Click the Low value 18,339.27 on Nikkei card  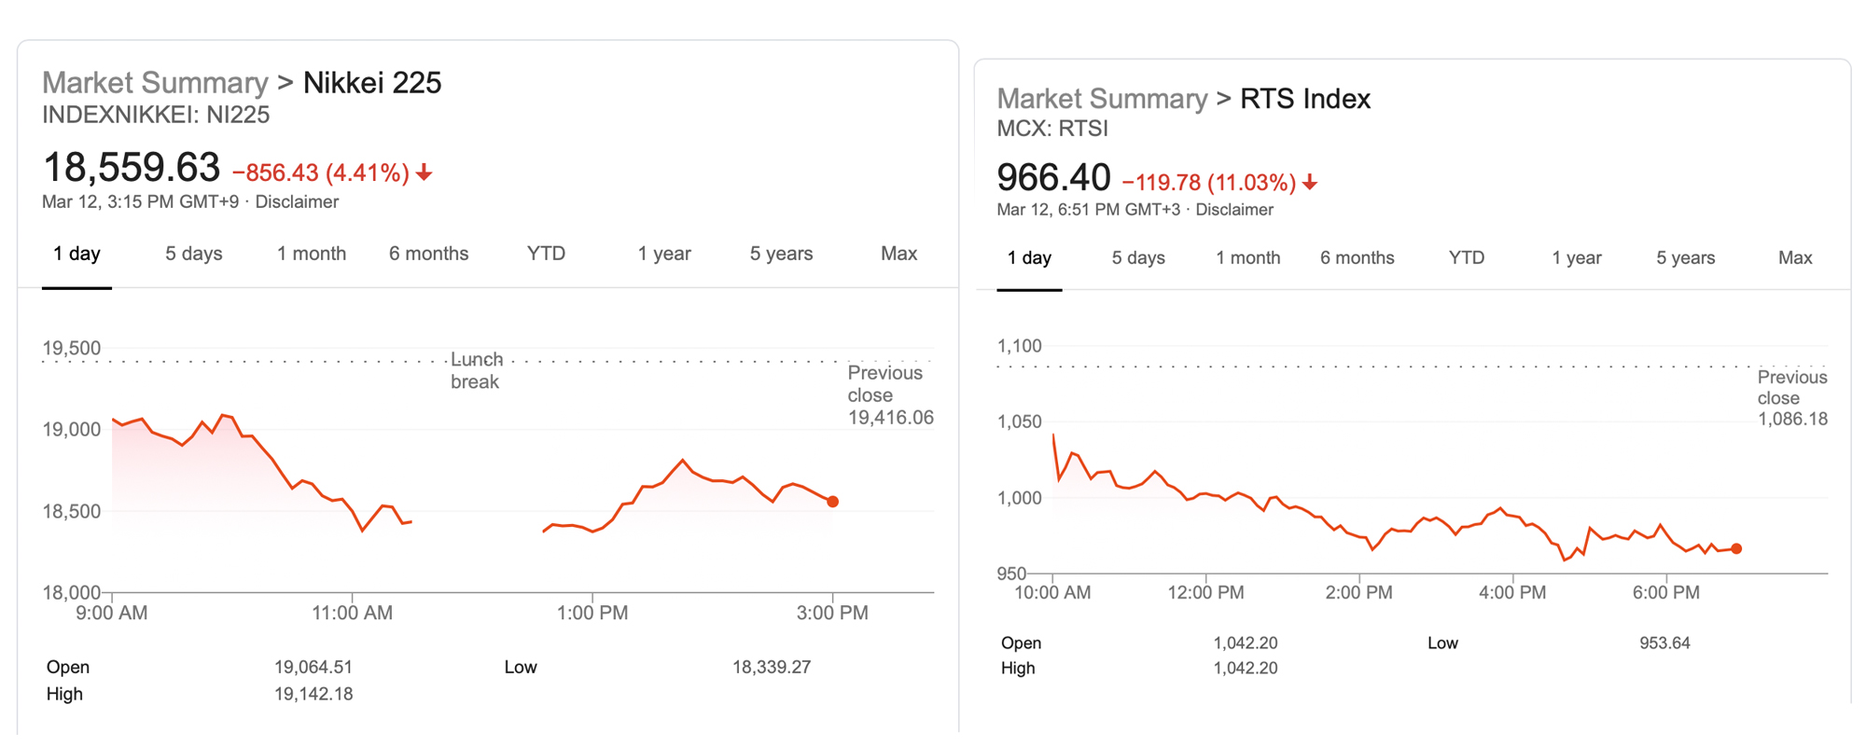coord(771,666)
